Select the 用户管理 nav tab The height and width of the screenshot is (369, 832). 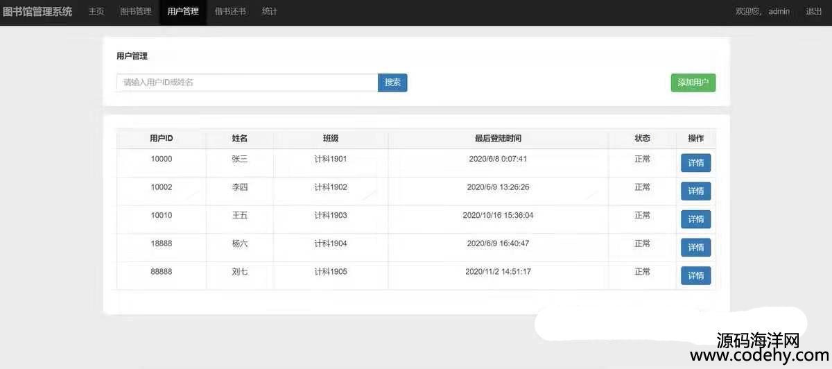pyautogui.click(x=183, y=12)
